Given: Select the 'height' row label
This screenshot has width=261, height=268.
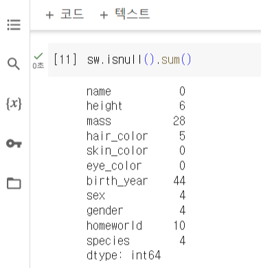Looking at the screenshot, I should pos(104,106).
